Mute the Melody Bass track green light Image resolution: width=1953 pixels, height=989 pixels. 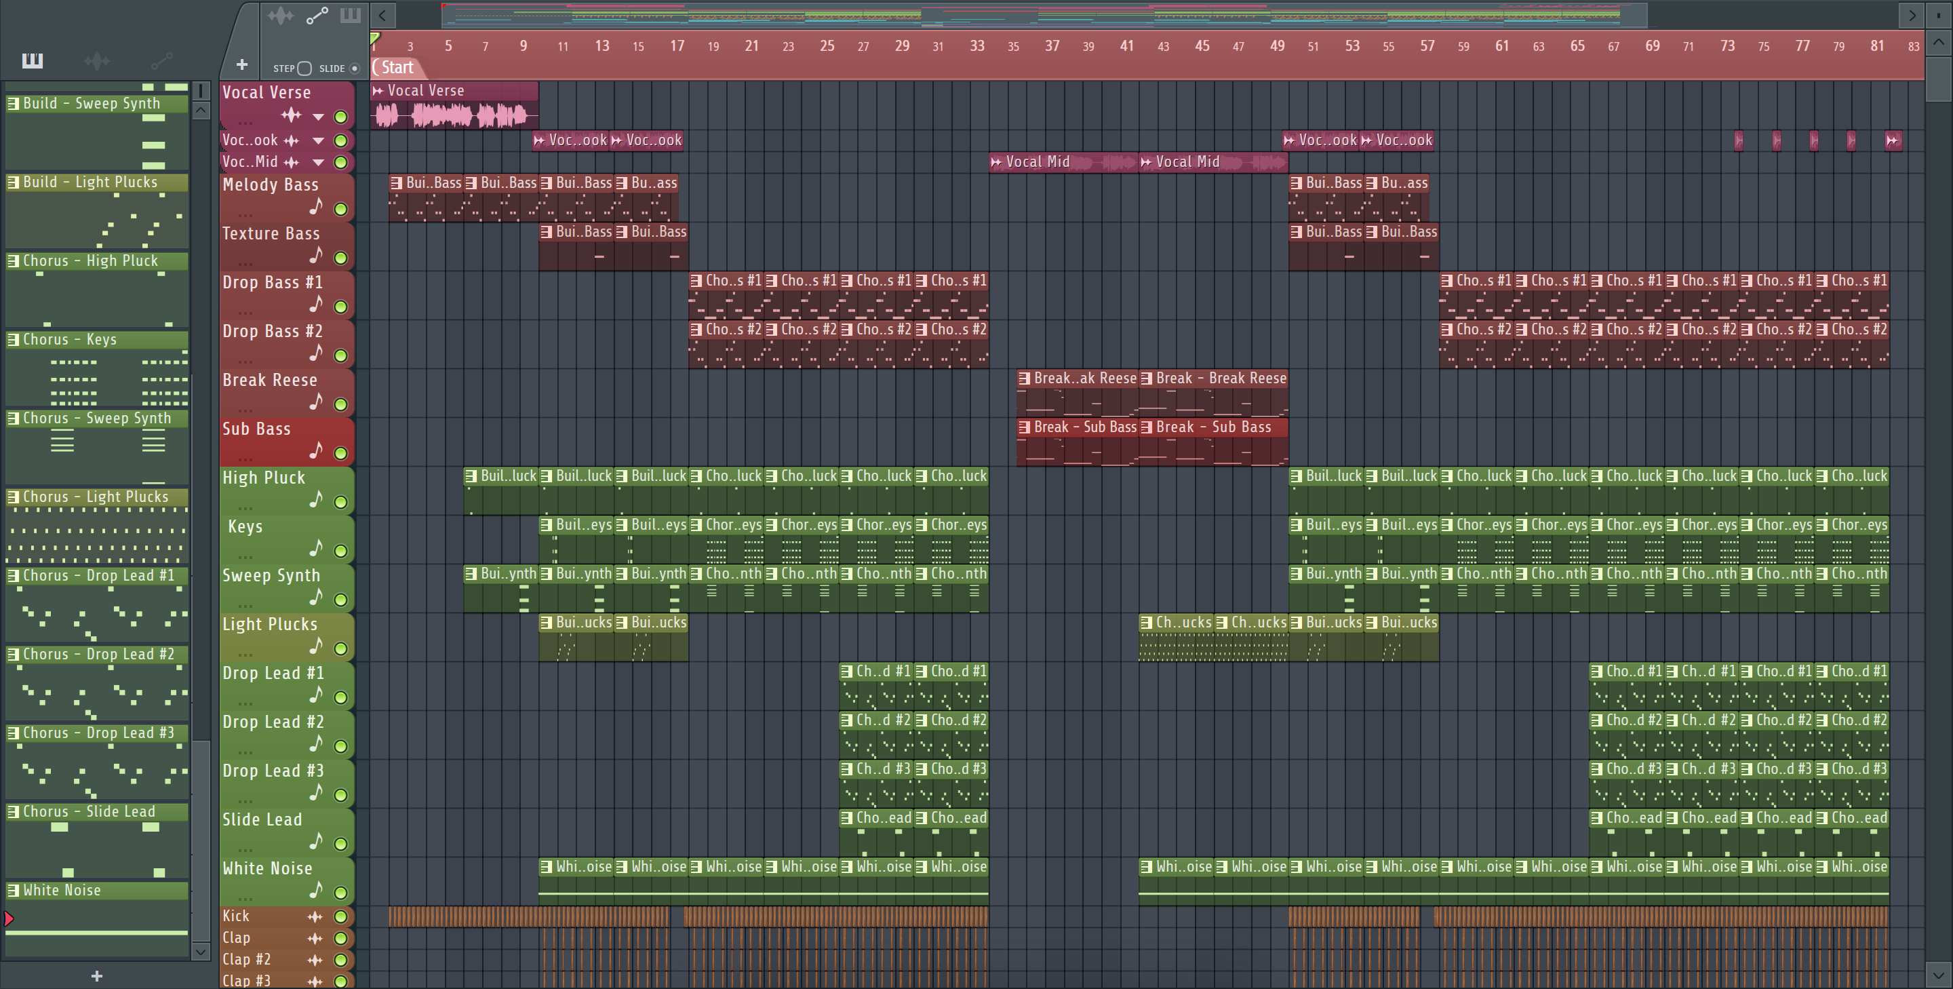point(341,210)
